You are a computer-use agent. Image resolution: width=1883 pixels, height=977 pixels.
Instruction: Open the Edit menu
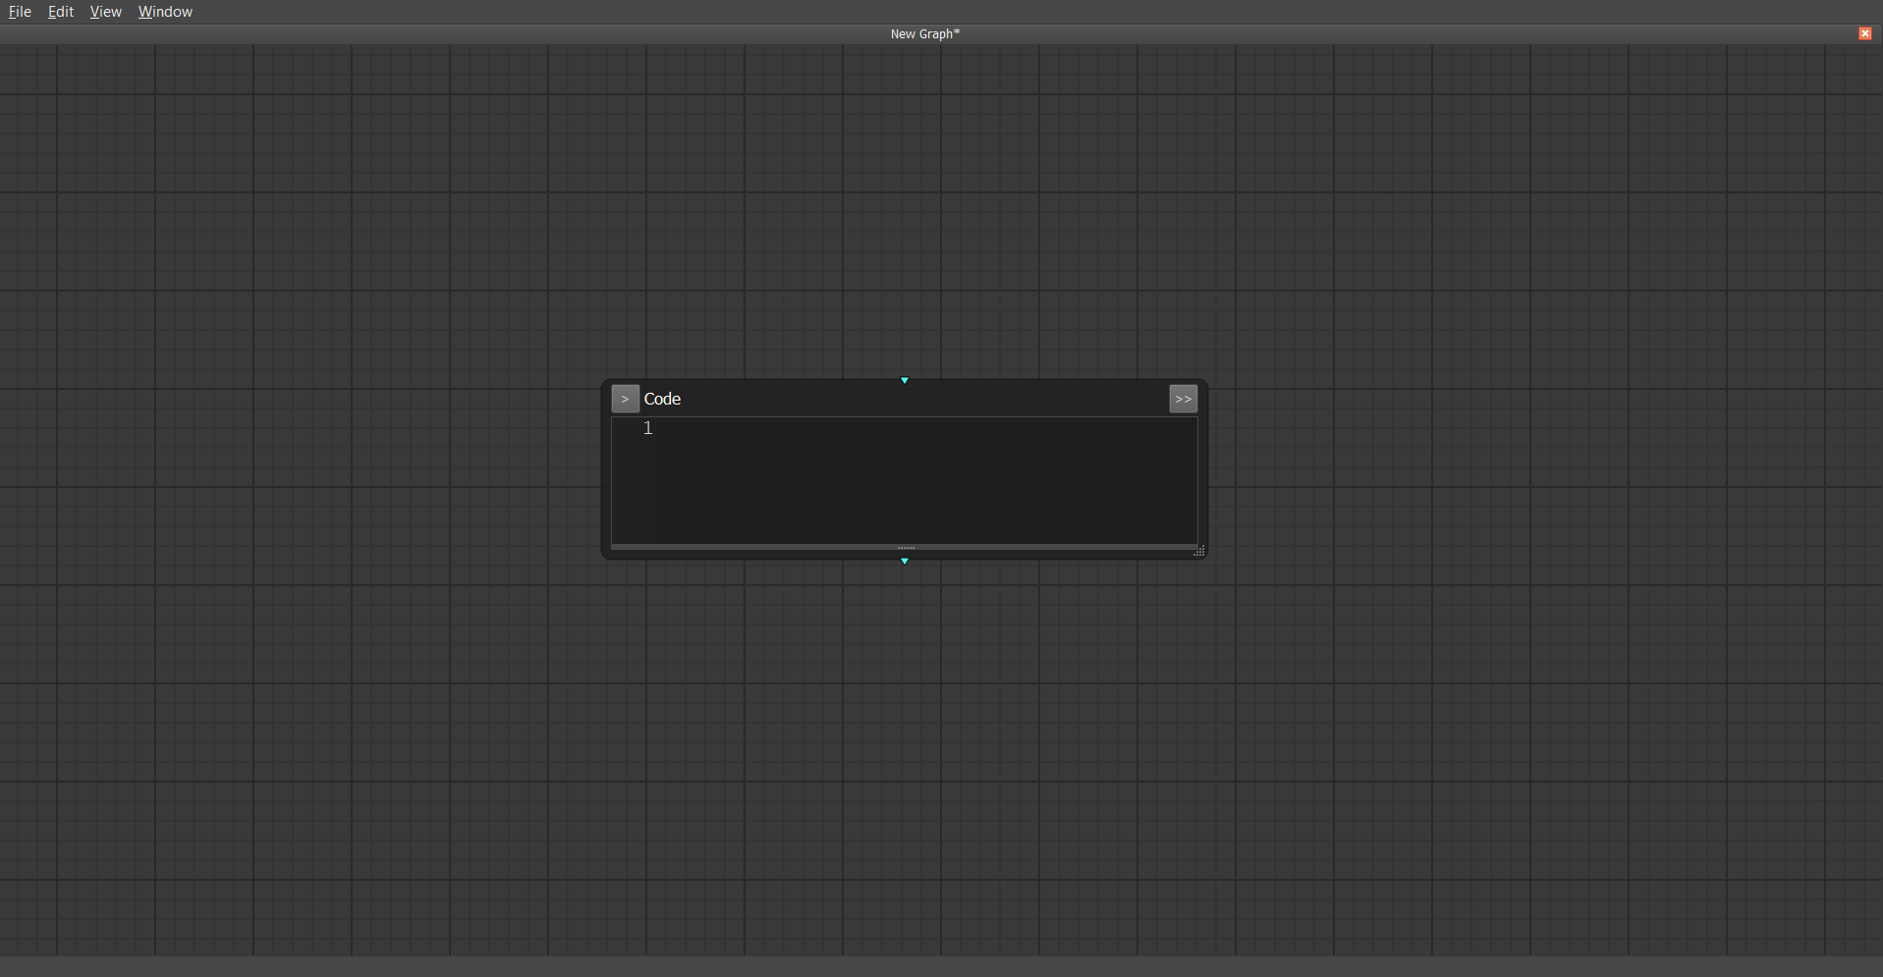60,12
